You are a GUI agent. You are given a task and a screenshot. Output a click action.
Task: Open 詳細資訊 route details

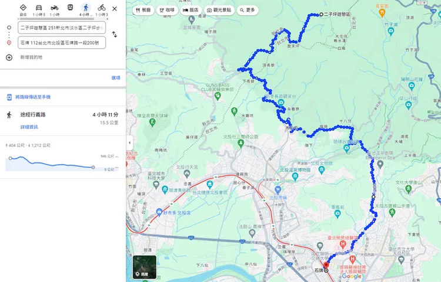point(29,127)
